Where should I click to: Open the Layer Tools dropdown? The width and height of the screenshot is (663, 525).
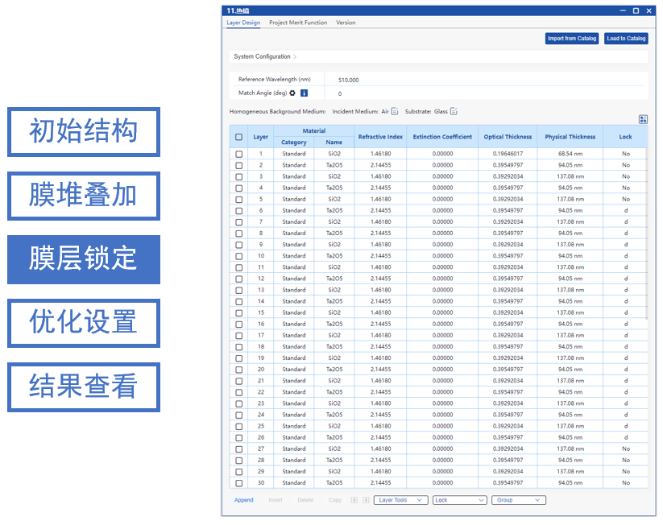[401, 500]
